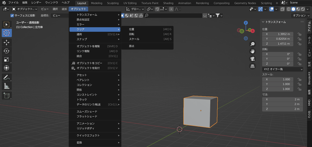Click the 追加 header menu button
312x147 pixels.
pos(64,9)
